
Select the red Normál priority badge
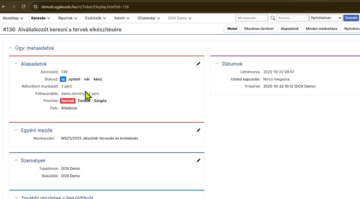tap(68, 101)
